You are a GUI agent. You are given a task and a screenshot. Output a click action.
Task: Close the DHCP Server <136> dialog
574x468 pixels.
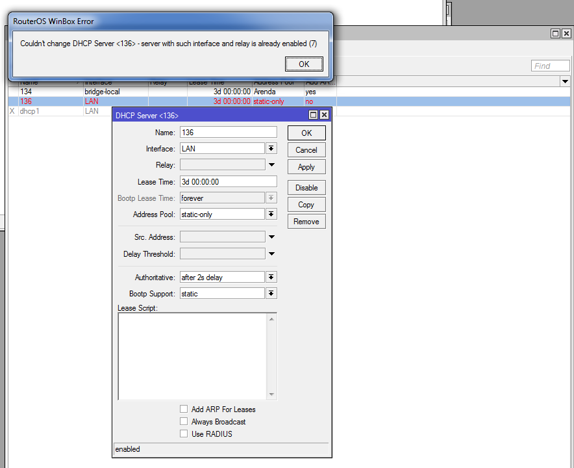click(324, 115)
